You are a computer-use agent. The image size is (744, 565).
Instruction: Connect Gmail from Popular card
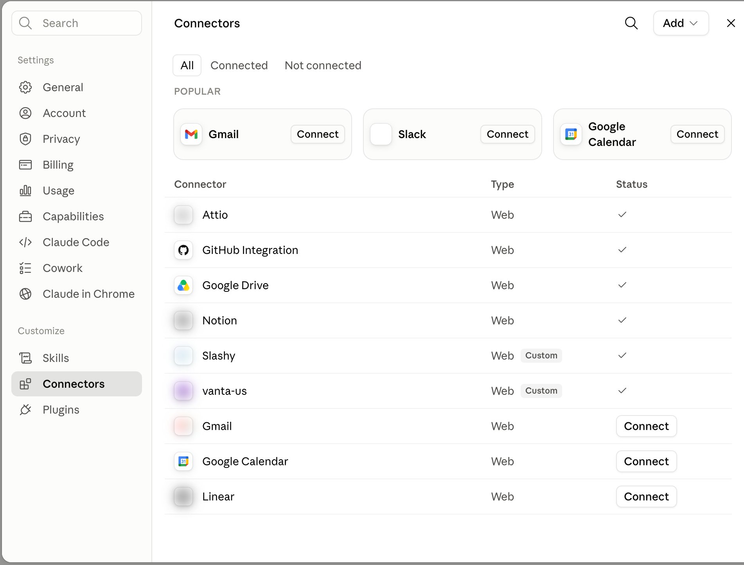(318, 134)
